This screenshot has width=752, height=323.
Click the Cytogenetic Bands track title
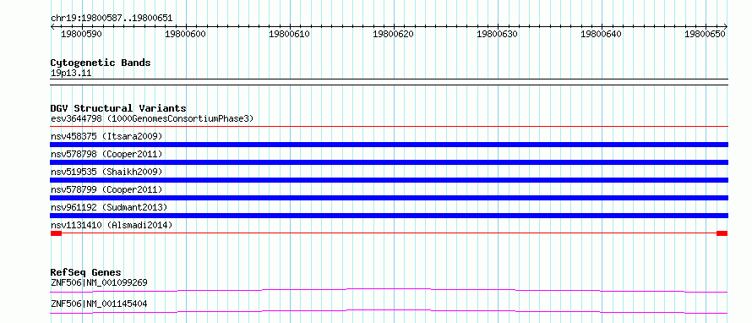click(x=101, y=63)
